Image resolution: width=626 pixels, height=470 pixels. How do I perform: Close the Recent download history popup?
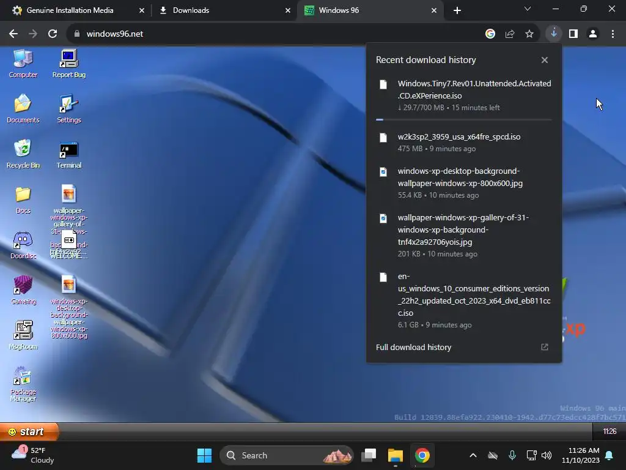545,60
